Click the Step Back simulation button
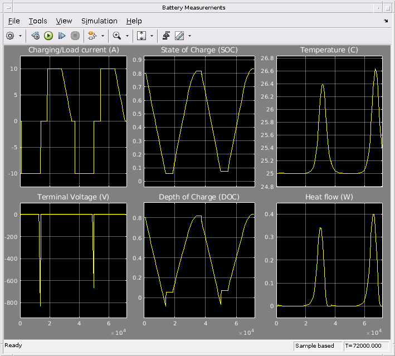395x356 pixels. [x=36, y=36]
